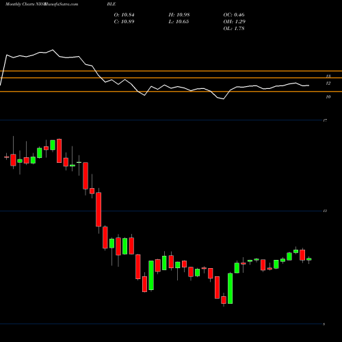Select the close price value C: 10.89

(x=124, y=22)
